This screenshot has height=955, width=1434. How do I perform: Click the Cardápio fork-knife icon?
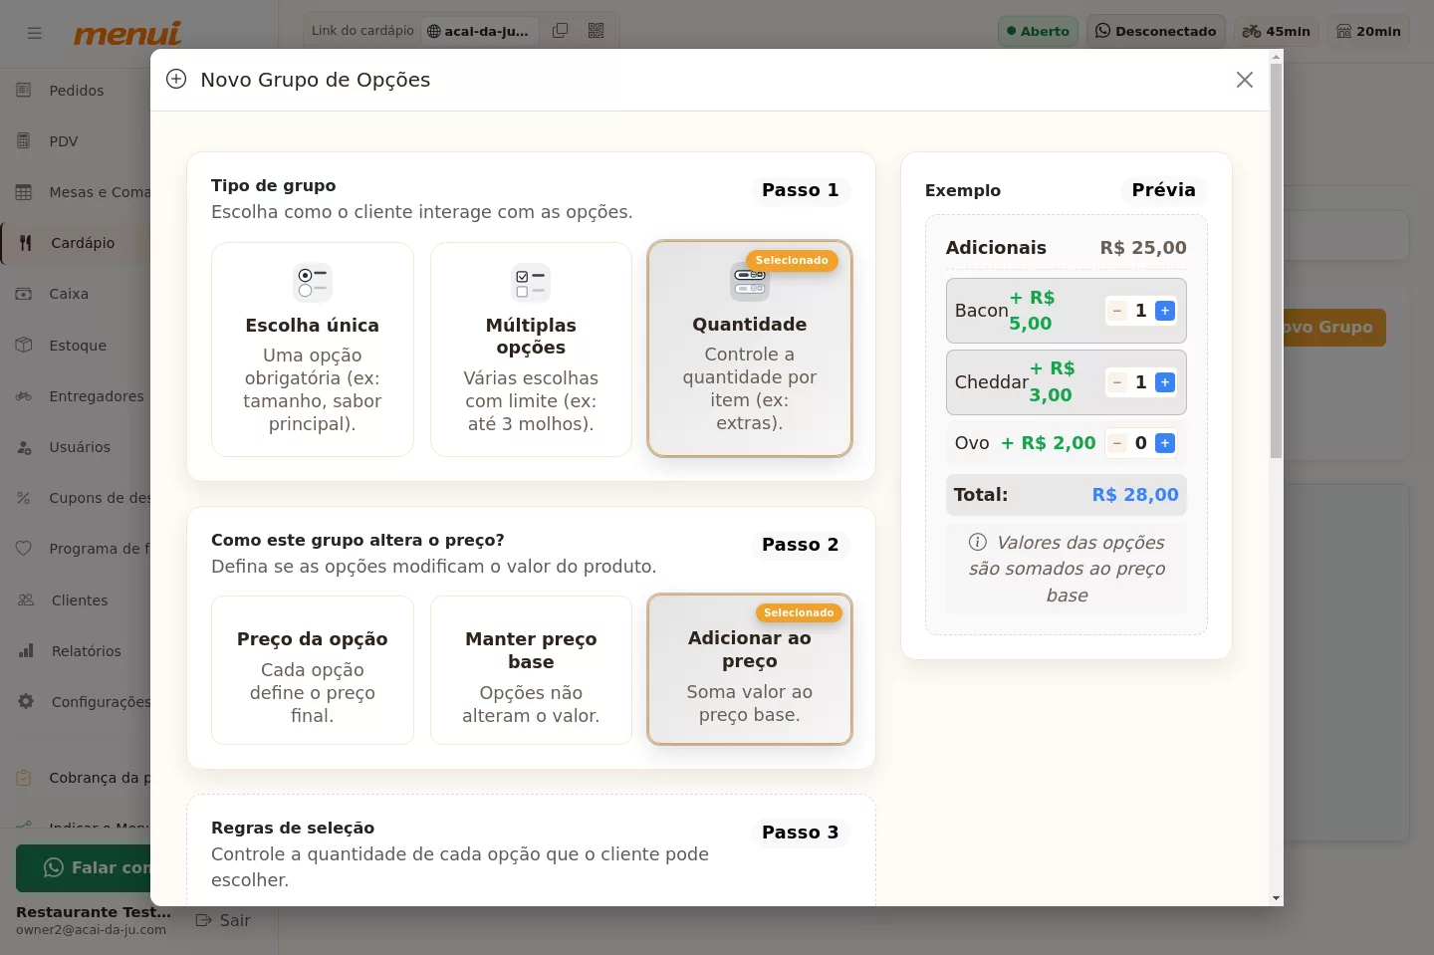pyautogui.click(x=26, y=243)
